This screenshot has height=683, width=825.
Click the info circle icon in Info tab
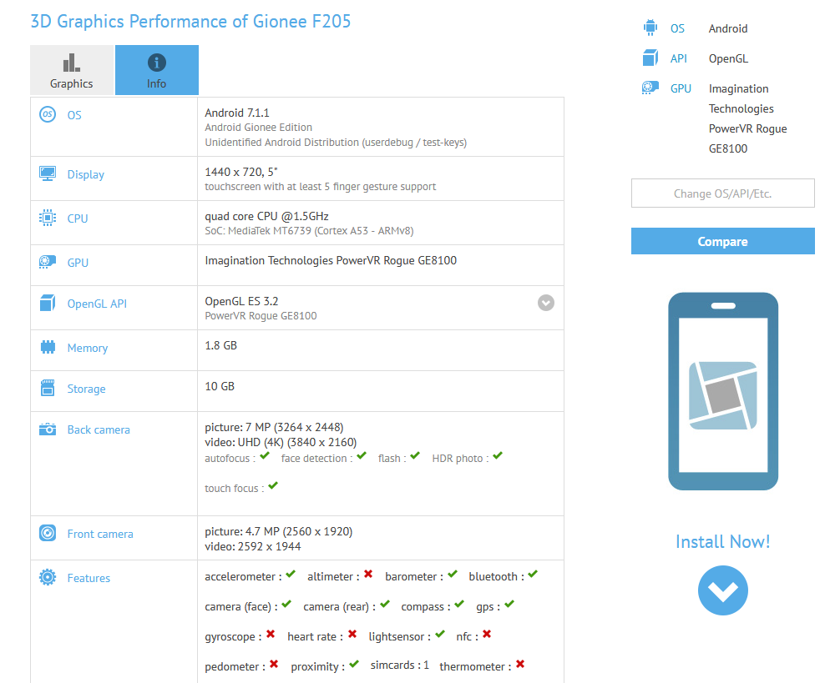coord(157,63)
